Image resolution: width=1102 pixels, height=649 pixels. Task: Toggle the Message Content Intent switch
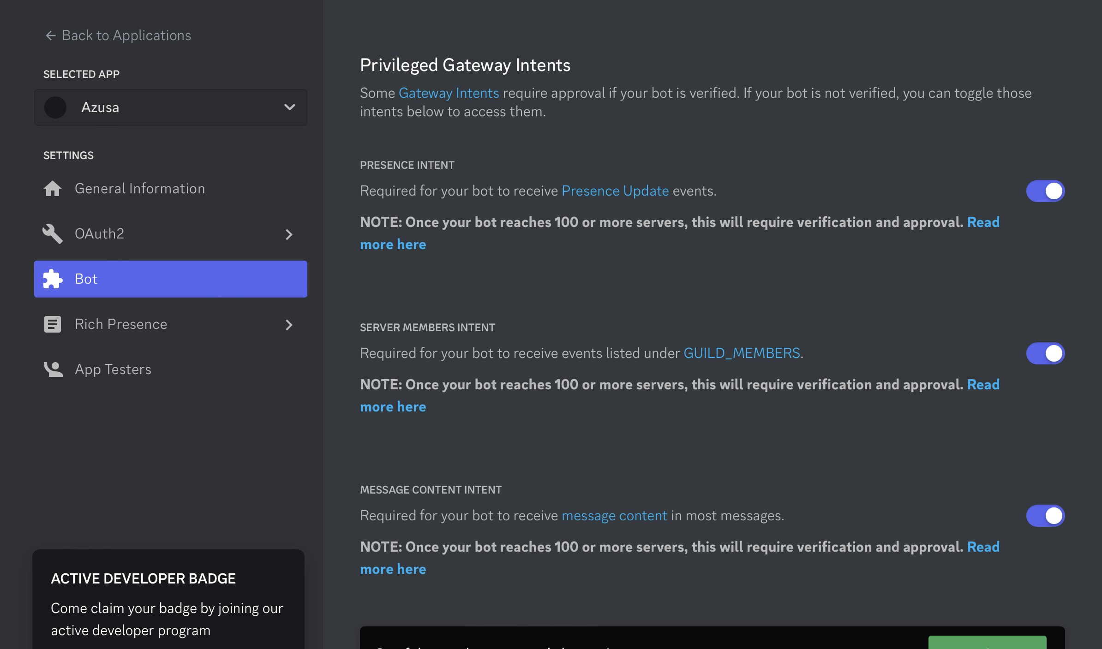pyautogui.click(x=1045, y=516)
